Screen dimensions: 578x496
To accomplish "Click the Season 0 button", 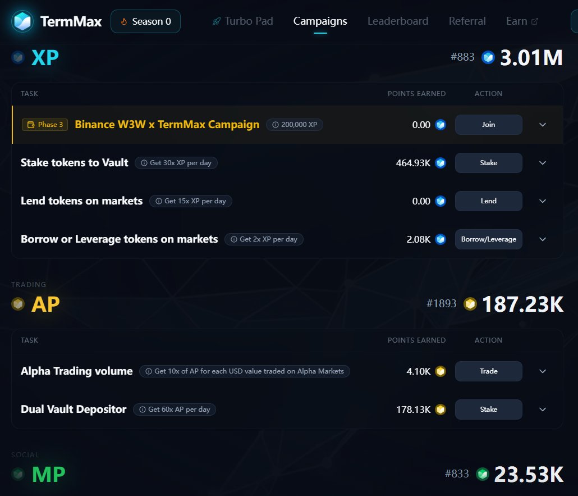I will point(145,21).
